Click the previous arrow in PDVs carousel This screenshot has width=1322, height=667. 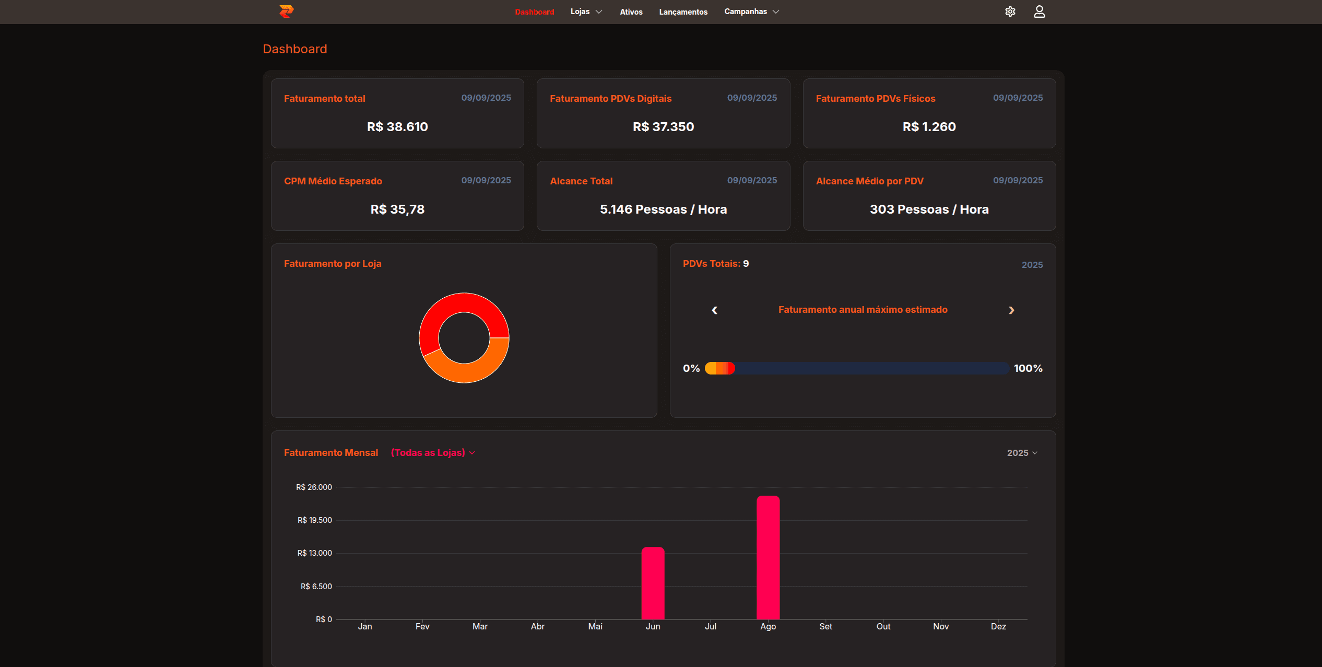[714, 310]
